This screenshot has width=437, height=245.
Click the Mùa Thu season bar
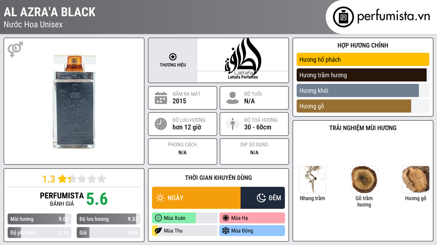[x=184, y=231]
